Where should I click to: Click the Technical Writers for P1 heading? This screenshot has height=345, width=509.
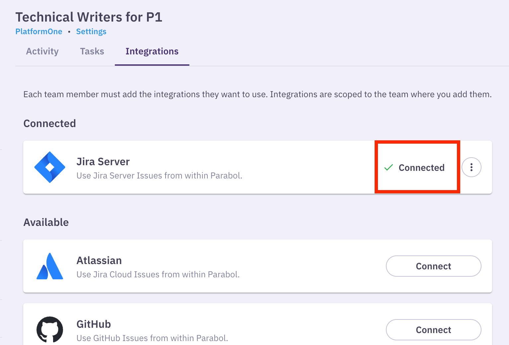89,17
